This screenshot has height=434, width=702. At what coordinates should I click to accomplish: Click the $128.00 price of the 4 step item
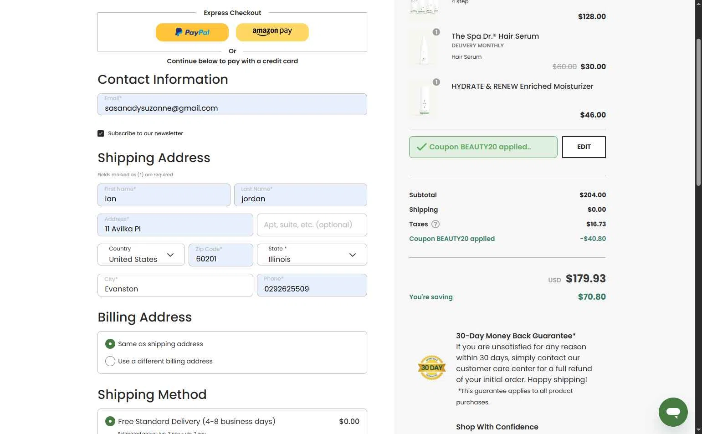[x=592, y=17]
